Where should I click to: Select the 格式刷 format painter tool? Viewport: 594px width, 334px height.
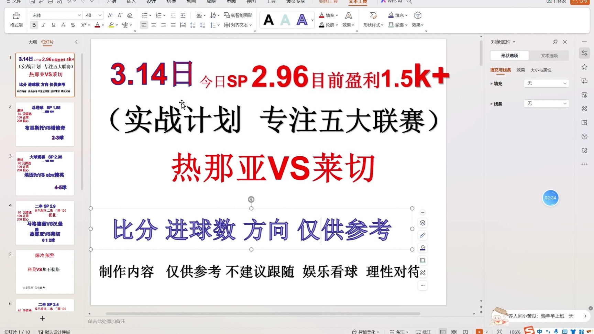16,20
